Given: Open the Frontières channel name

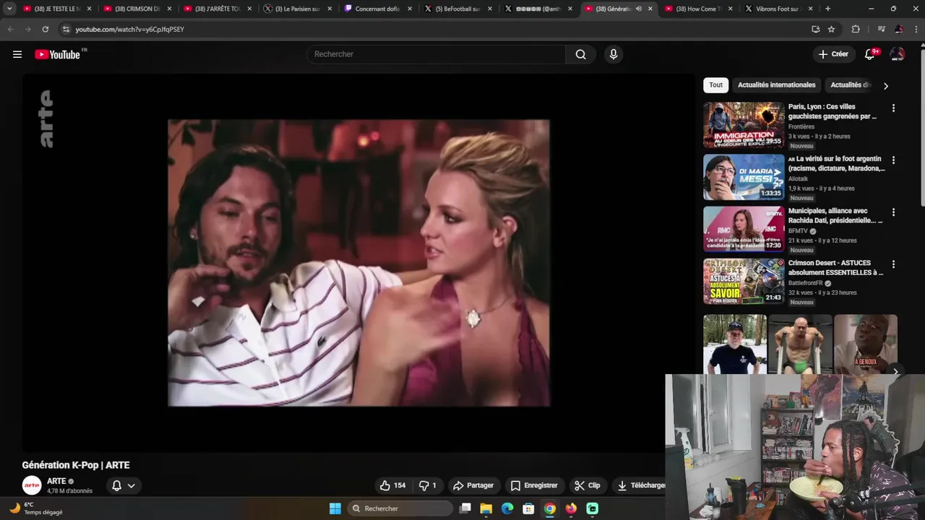Looking at the screenshot, I should (801, 127).
